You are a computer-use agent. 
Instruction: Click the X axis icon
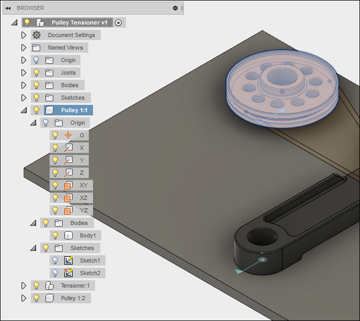pos(68,148)
